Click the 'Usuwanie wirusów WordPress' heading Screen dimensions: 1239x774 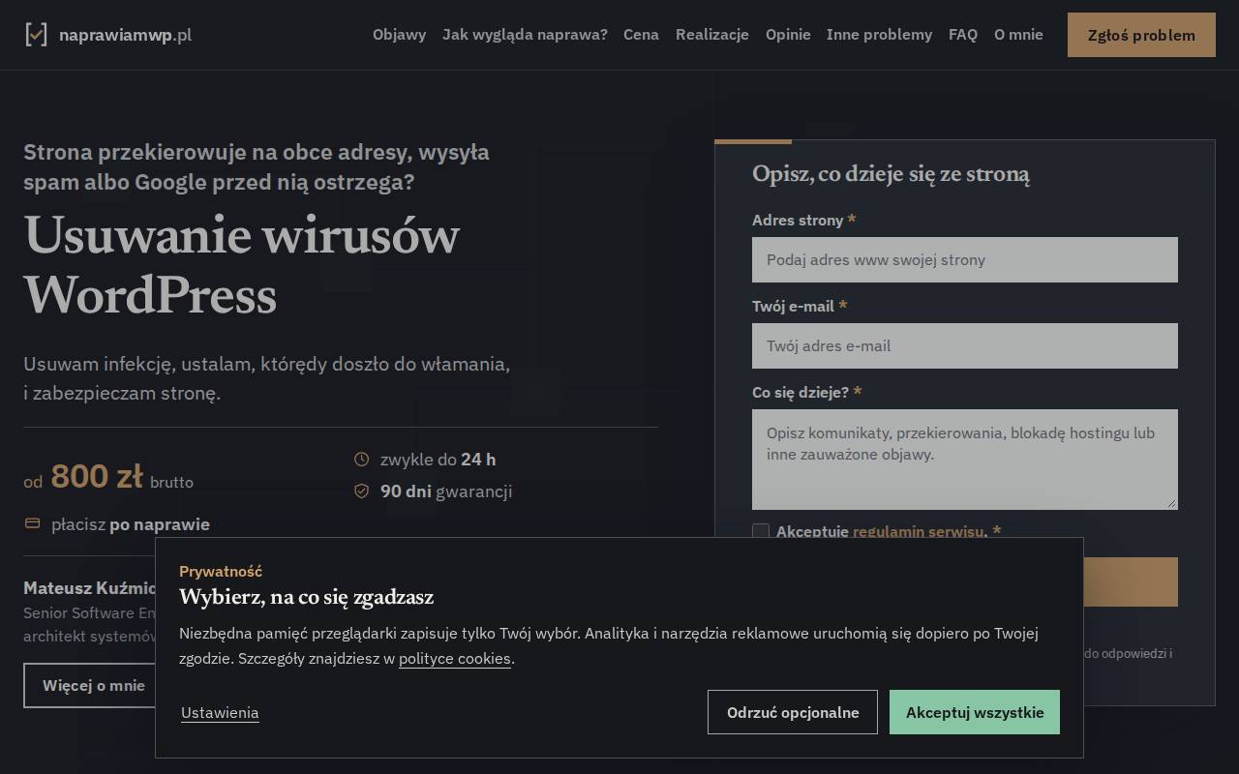point(242,265)
